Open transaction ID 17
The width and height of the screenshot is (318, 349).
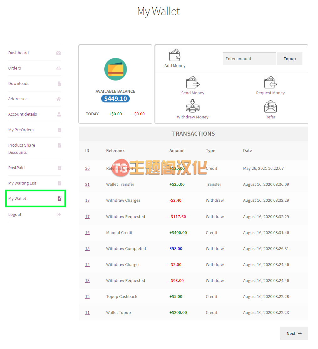pos(87,217)
